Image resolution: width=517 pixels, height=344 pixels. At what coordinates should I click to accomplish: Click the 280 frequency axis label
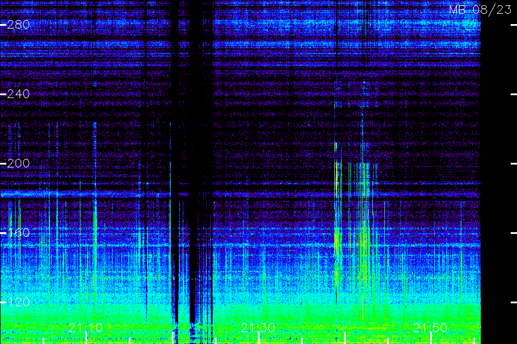(18, 25)
